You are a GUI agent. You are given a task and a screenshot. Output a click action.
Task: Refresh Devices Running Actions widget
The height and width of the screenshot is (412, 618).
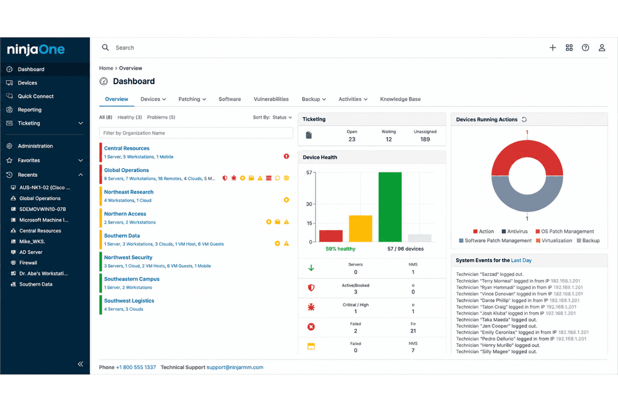click(x=524, y=120)
